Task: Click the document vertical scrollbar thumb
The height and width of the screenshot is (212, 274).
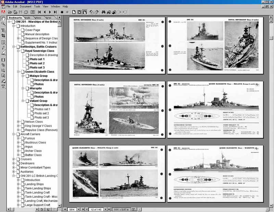Action: [271, 38]
